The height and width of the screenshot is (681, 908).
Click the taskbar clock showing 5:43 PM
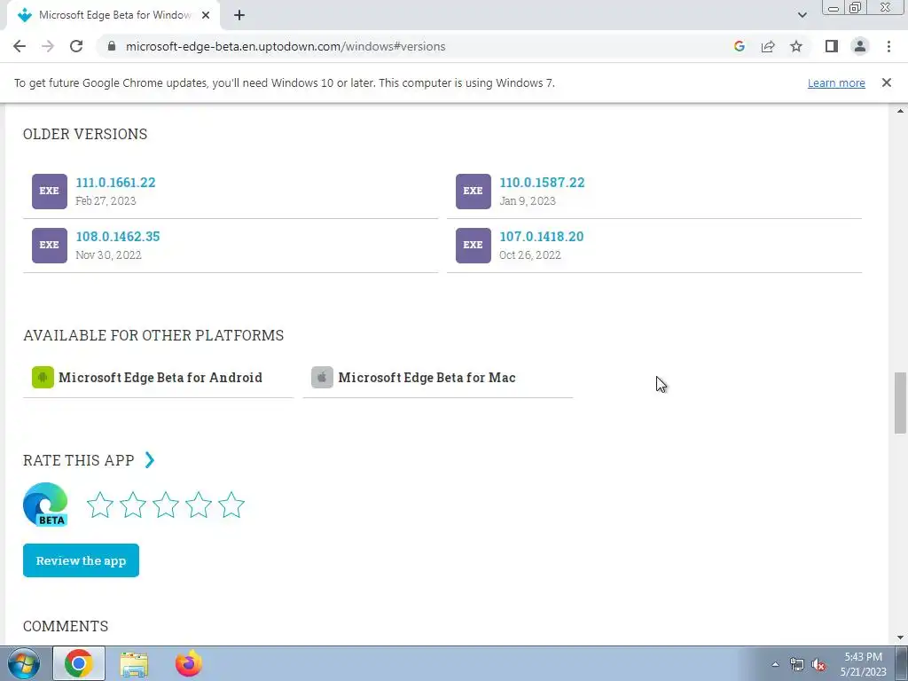point(863,664)
